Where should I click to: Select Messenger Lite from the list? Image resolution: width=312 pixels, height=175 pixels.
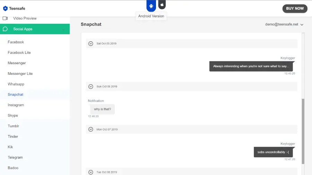click(x=20, y=73)
